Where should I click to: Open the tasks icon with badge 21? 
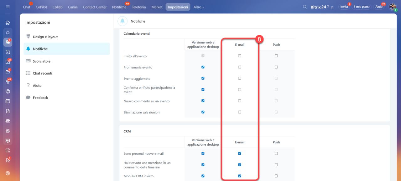click(8, 62)
